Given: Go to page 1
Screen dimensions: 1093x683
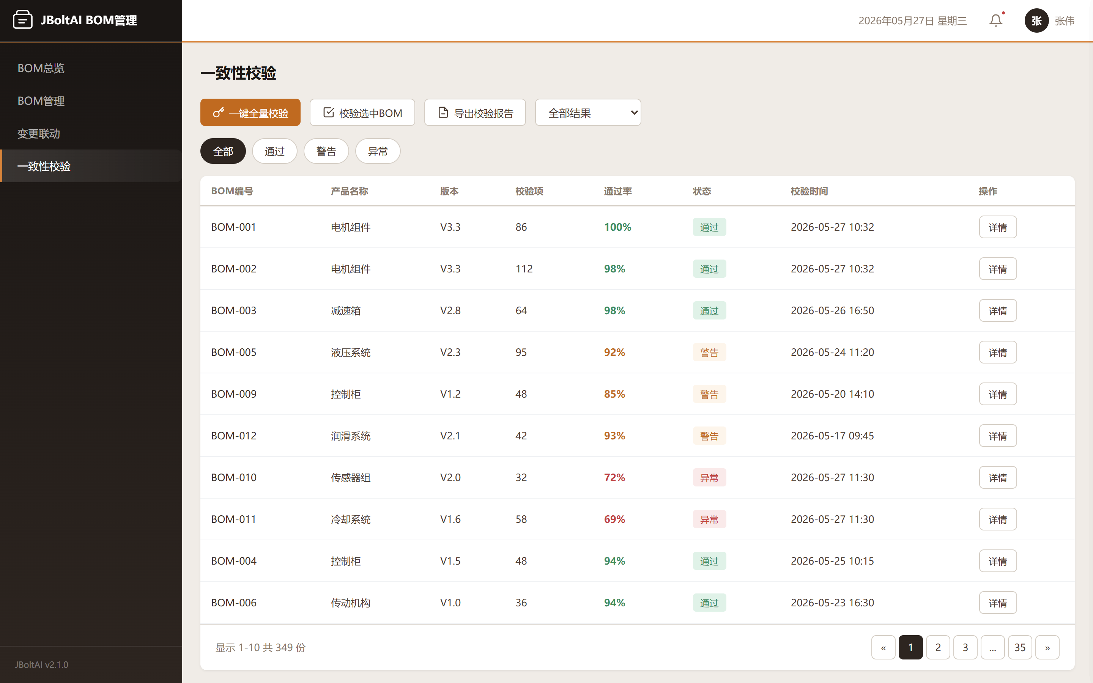Looking at the screenshot, I should (910, 647).
